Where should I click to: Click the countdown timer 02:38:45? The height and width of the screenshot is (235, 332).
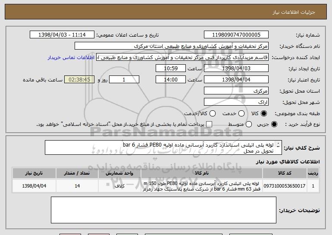(79, 80)
